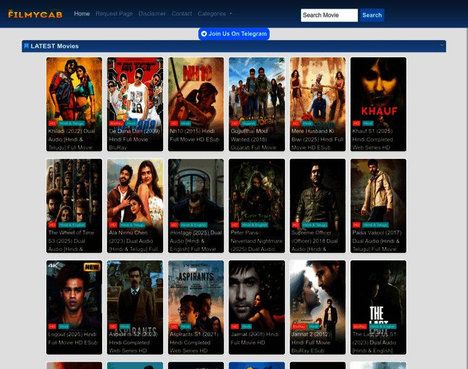Screen dimensions: 468x369
Task: Click Nh10 (2015) Hindi Full Movie title
Action: (x=195, y=135)
